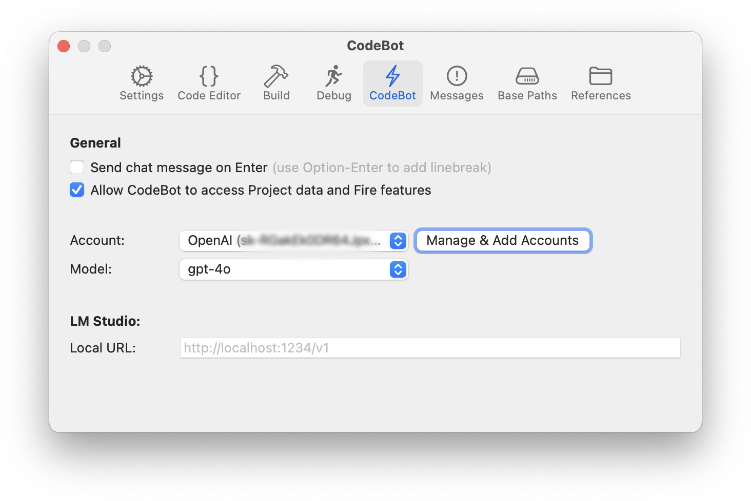Viewport: 751px width, 501px height.
Task: Disable CodeBot access to Project data
Action: [77, 190]
